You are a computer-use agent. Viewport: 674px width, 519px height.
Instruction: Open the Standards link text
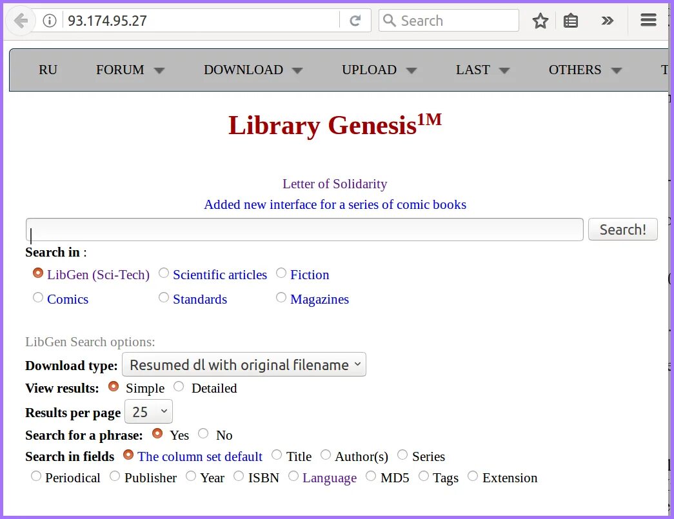[x=200, y=299]
